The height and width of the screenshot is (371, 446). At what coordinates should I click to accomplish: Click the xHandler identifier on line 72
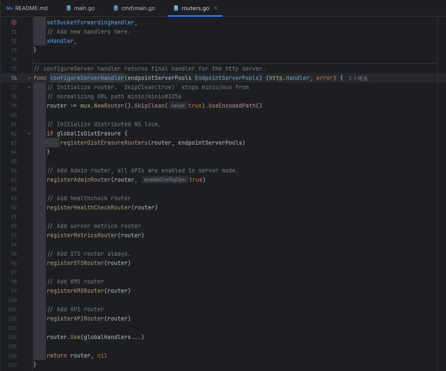(60, 41)
